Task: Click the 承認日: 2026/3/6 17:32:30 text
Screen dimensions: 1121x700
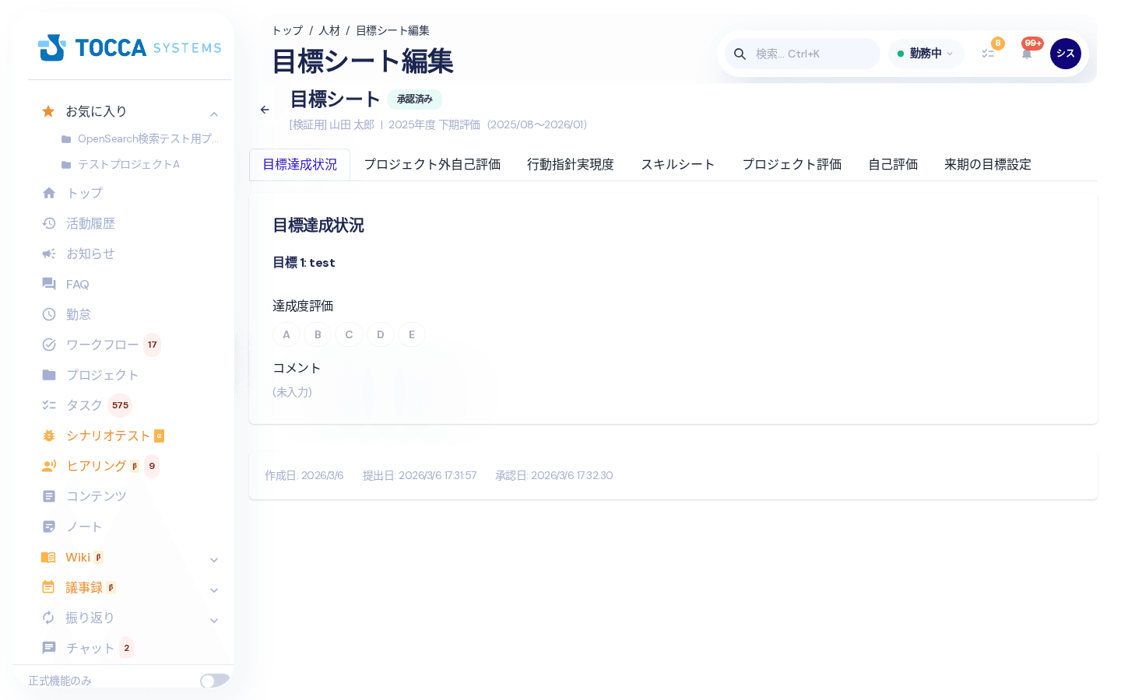Action: point(554,475)
